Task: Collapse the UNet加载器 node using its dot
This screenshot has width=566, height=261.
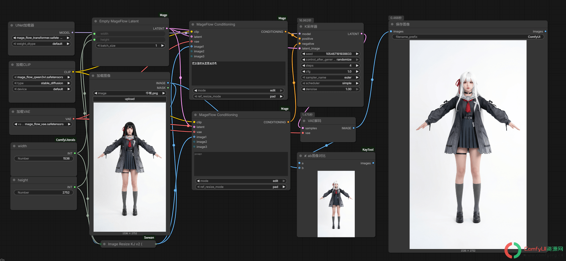Action: pos(12,25)
